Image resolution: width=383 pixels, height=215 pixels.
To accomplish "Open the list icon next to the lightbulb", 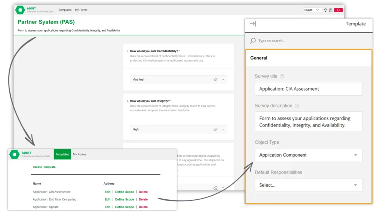I will pos(331,10).
